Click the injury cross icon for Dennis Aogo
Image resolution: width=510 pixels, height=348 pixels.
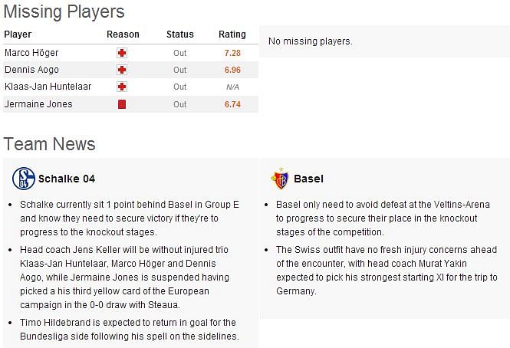coord(122,70)
